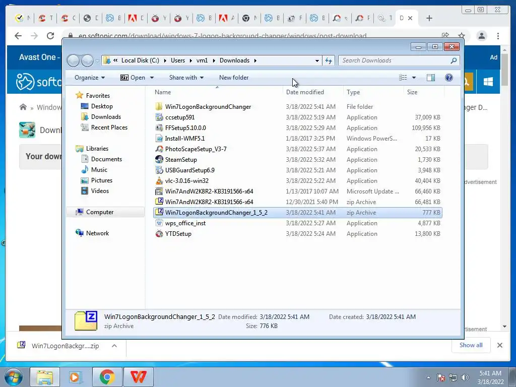Click the Change your view icon
The height and width of the screenshot is (387, 516).
point(403,78)
